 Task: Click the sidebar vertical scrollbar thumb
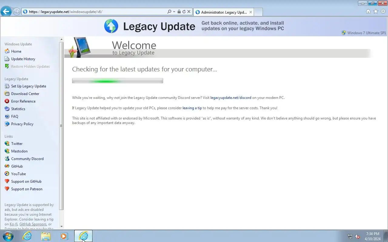(62, 126)
